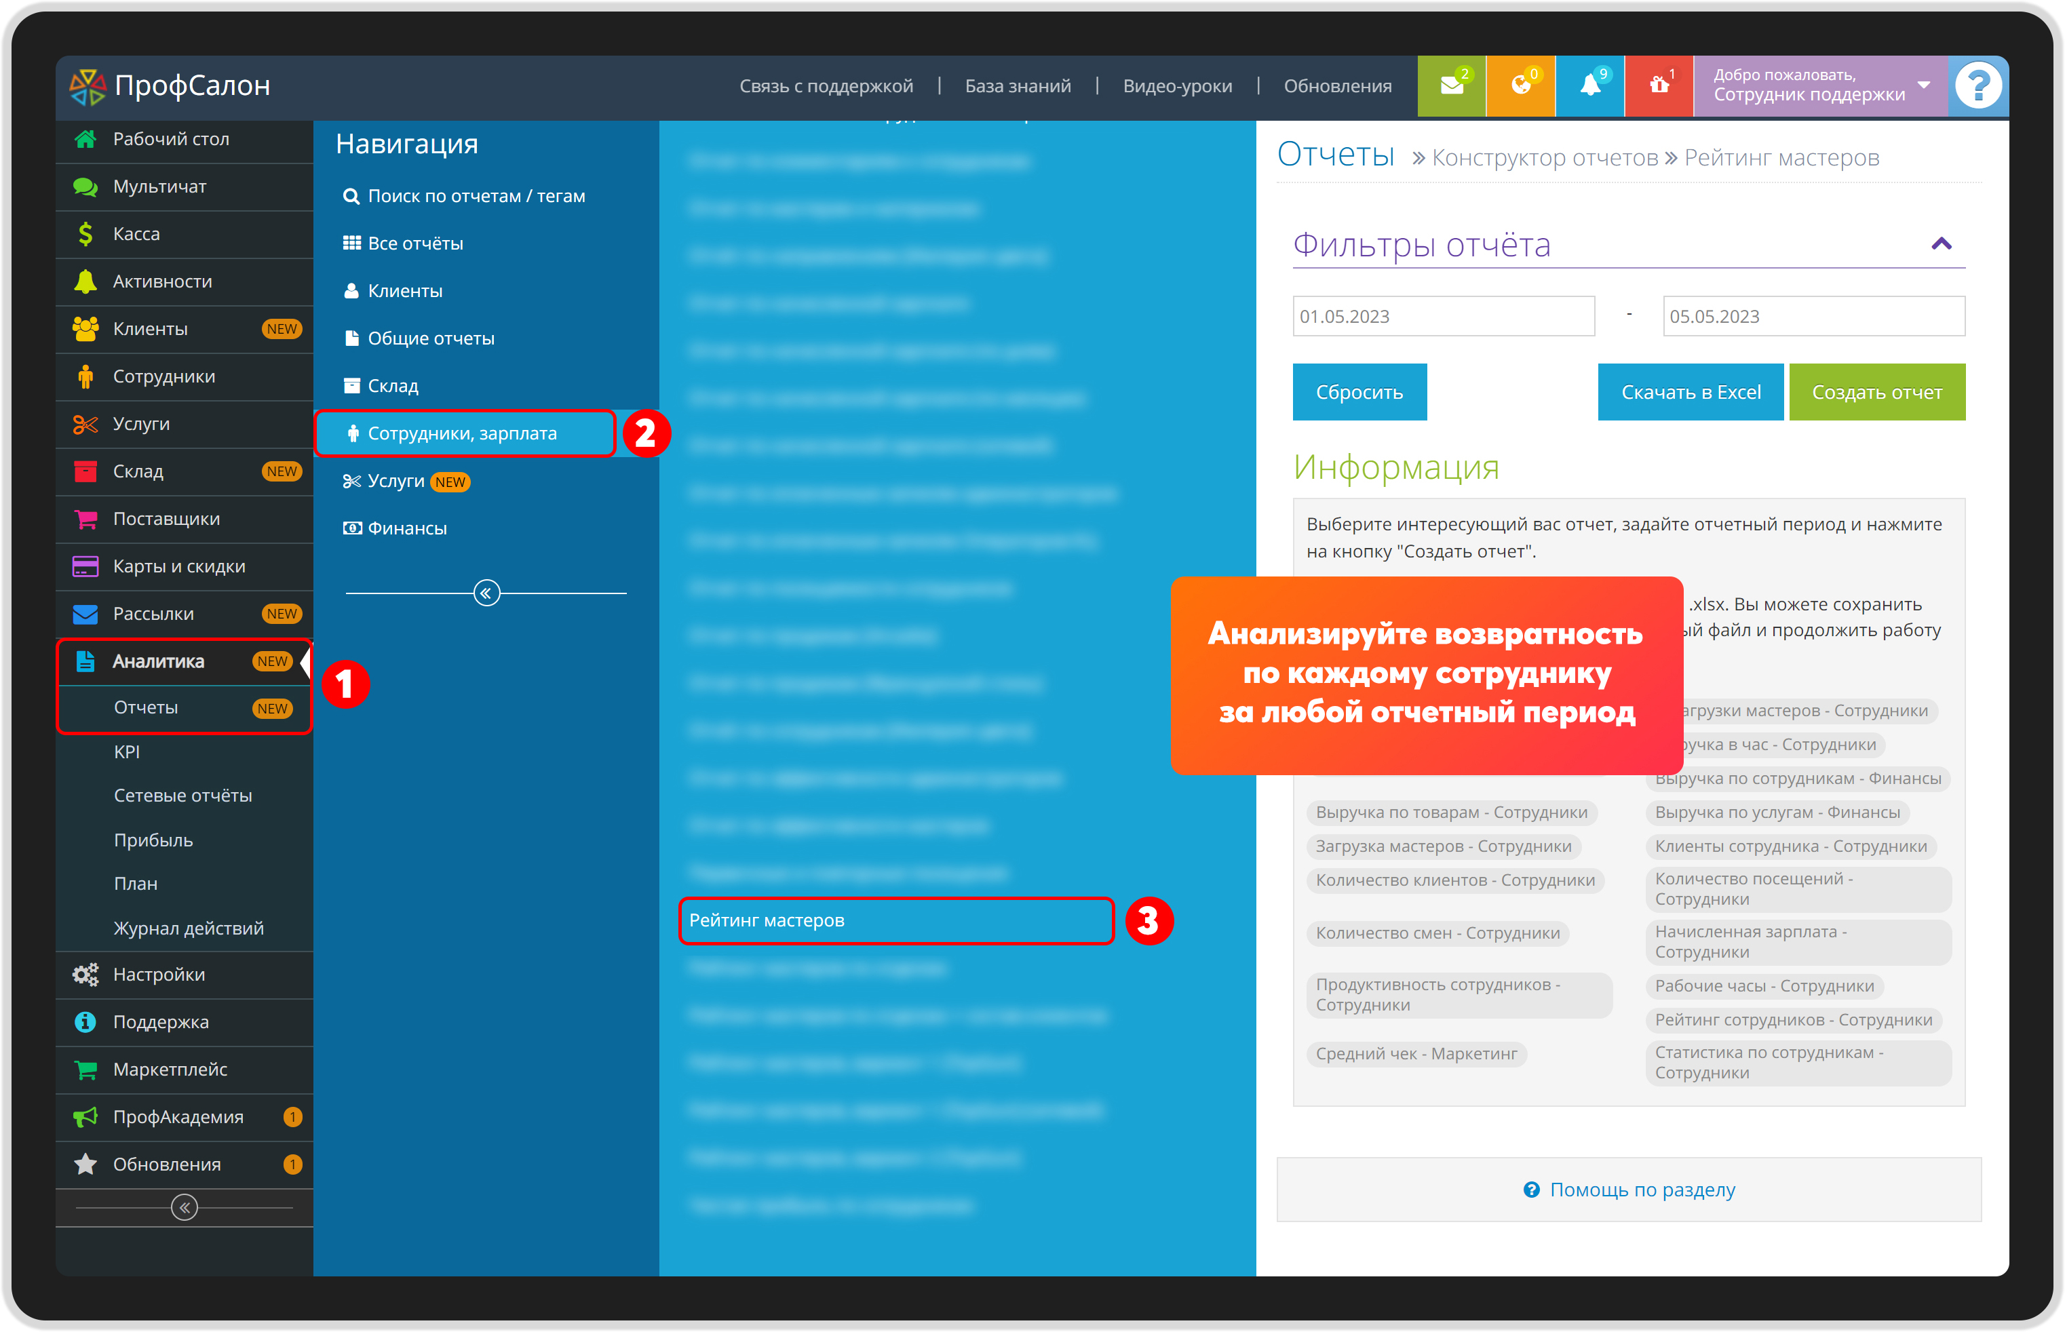Select KPI submenu item

[x=185, y=753]
